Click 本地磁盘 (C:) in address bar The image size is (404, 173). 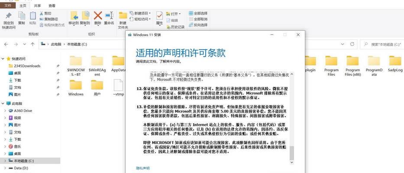(77, 44)
